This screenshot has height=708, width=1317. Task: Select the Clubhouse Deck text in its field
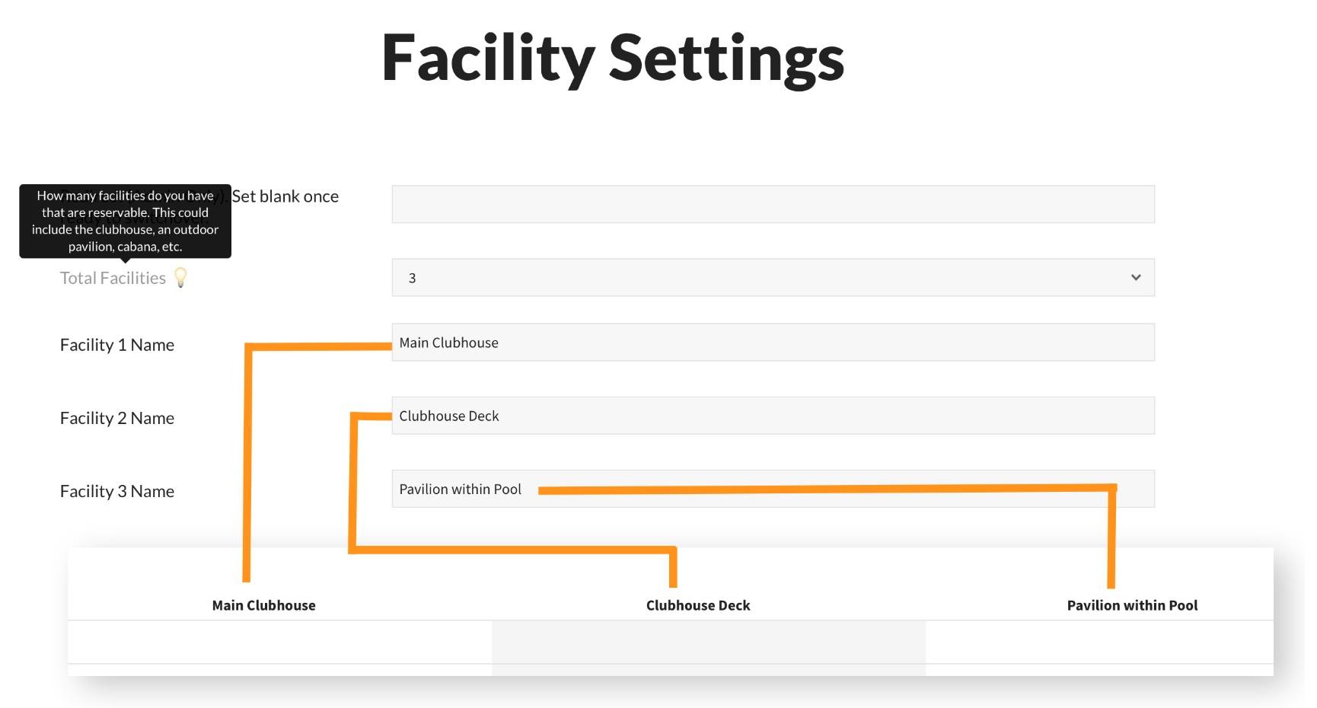pyautogui.click(x=449, y=415)
